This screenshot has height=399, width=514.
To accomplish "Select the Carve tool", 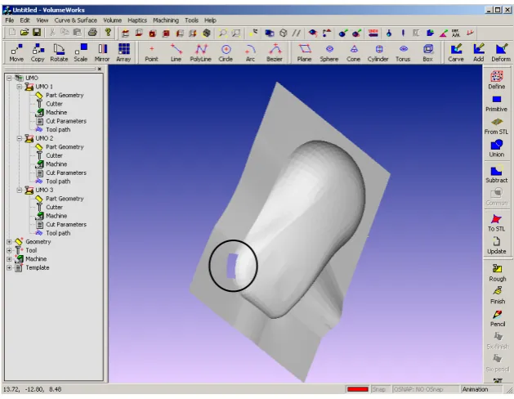I will pyautogui.click(x=456, y=53).
